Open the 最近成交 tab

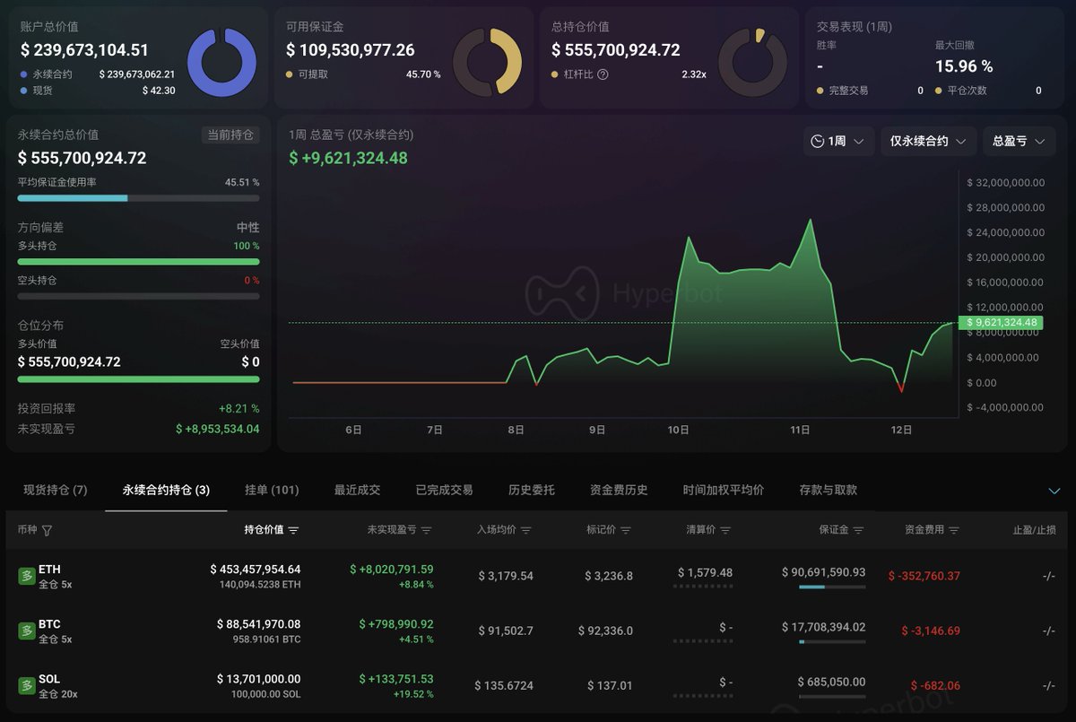357,490
